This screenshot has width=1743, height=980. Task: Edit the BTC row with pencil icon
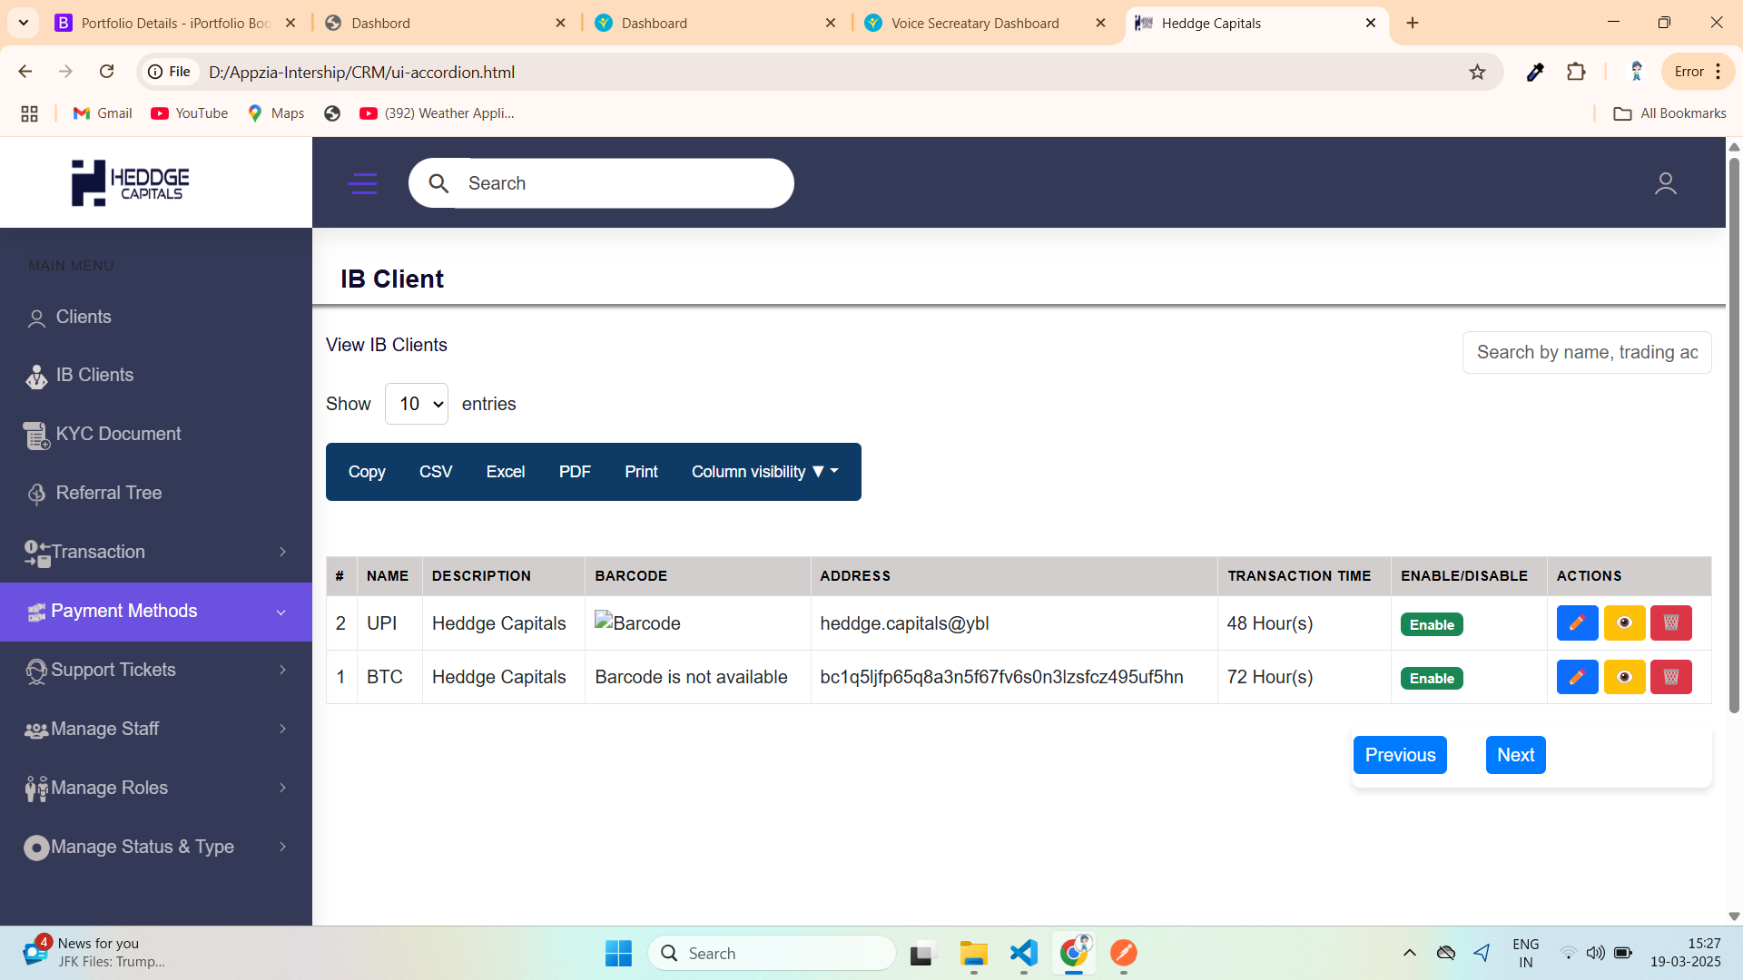pos(1577,677)
